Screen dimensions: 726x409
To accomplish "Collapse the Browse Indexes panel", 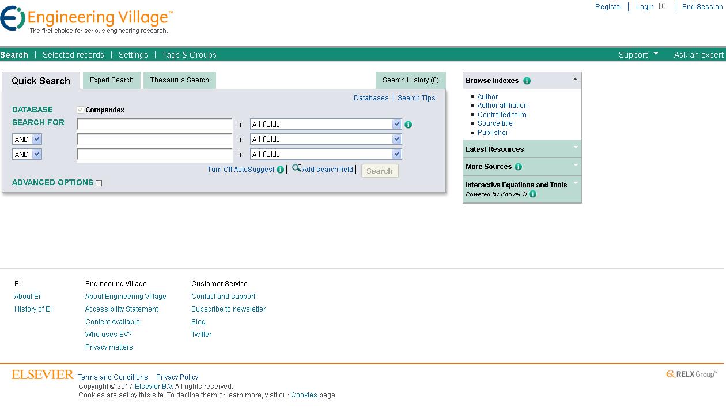I will coord(575,80).
